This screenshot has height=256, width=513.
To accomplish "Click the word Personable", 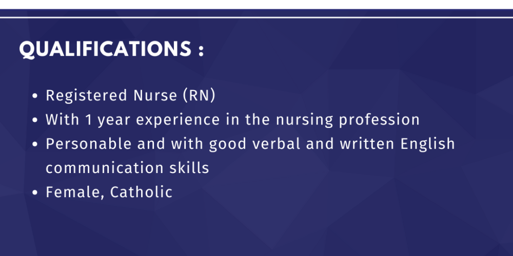I will 89,144.
